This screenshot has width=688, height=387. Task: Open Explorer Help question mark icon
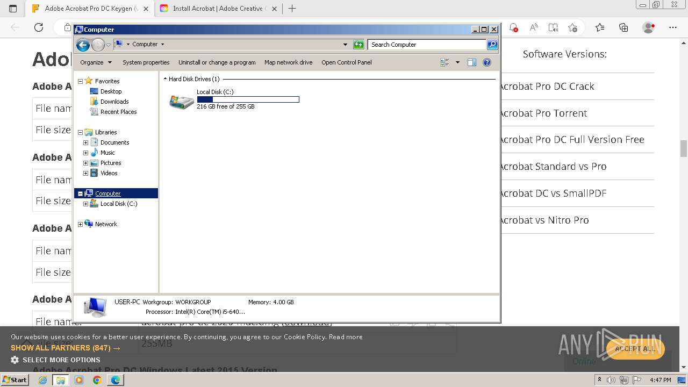point(487,62)
